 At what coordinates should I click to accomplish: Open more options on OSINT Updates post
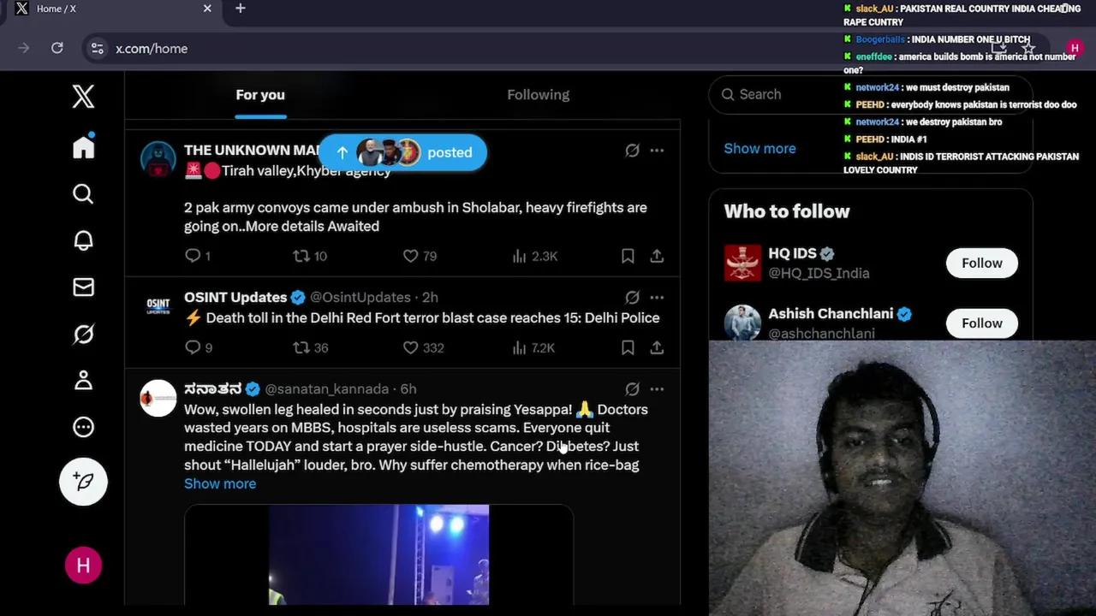click(x=657, y=297)
